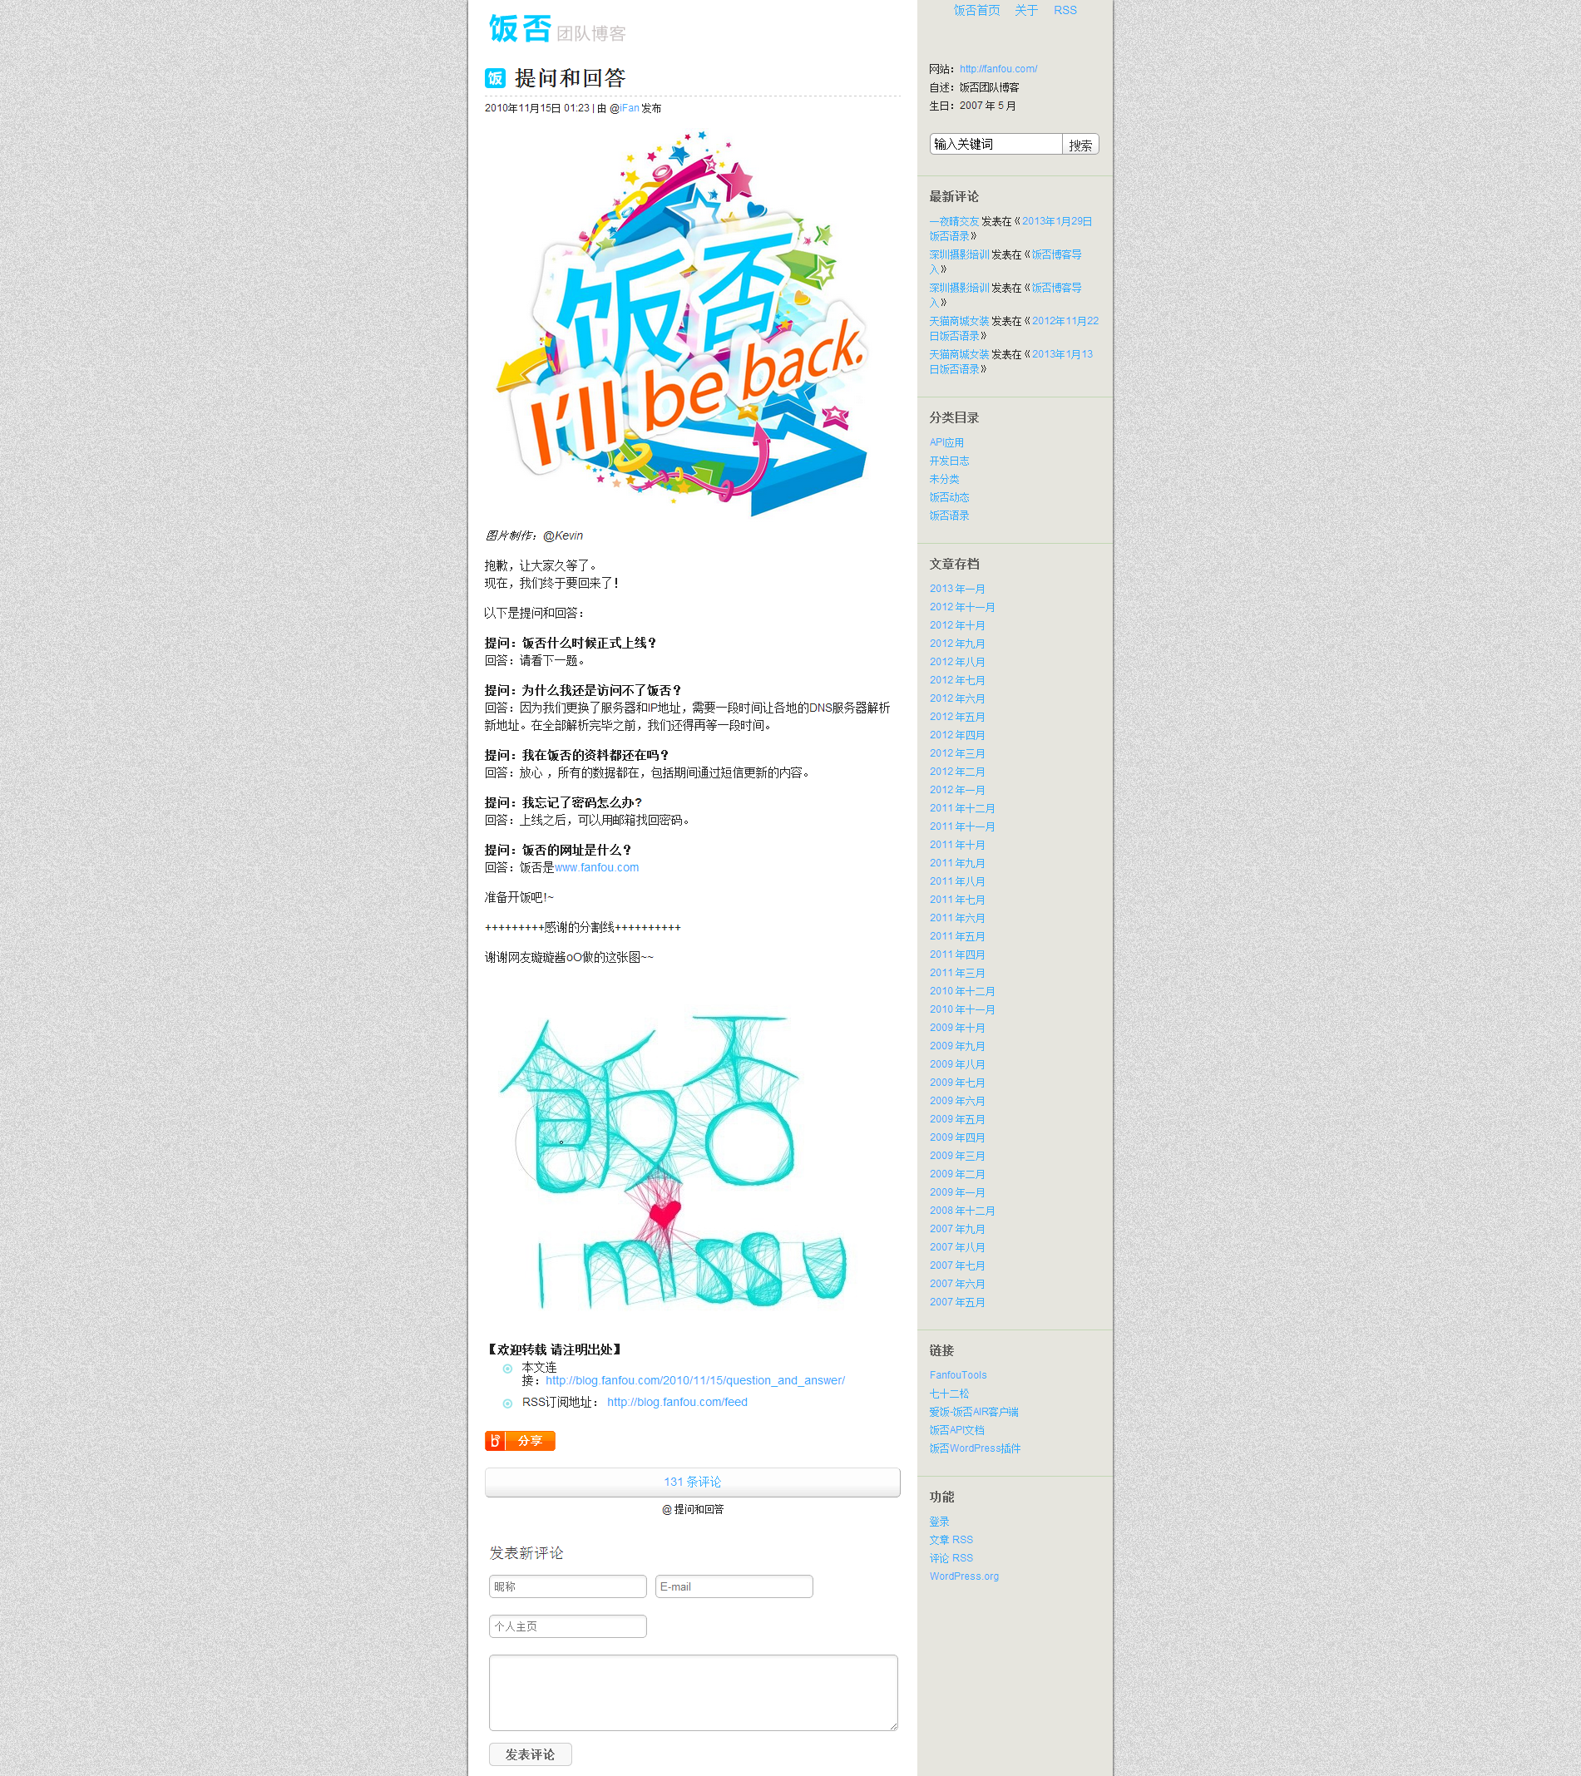
Task: Click the 昵称 nickname input
Action: [567, 1586]
